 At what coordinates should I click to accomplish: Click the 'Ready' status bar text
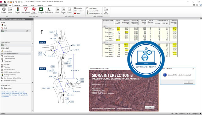click(3, 113)
